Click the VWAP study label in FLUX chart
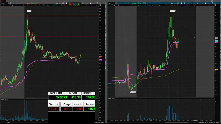 tap(183, 5)
